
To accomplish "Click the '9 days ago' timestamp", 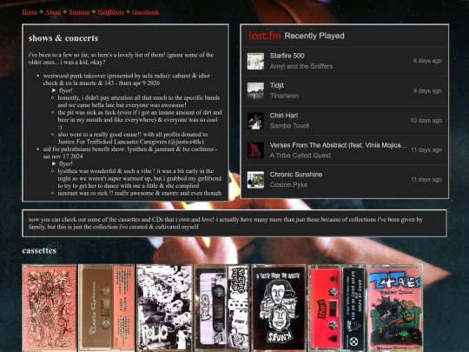I will pos(427,90).
